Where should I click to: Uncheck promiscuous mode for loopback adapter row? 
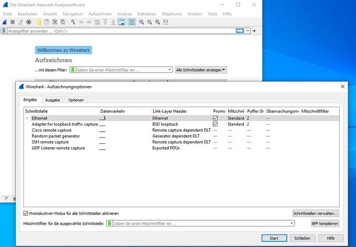point(215,124)
